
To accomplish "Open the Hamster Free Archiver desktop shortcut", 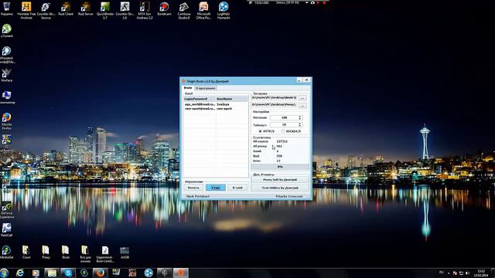I will coord(26,10).
